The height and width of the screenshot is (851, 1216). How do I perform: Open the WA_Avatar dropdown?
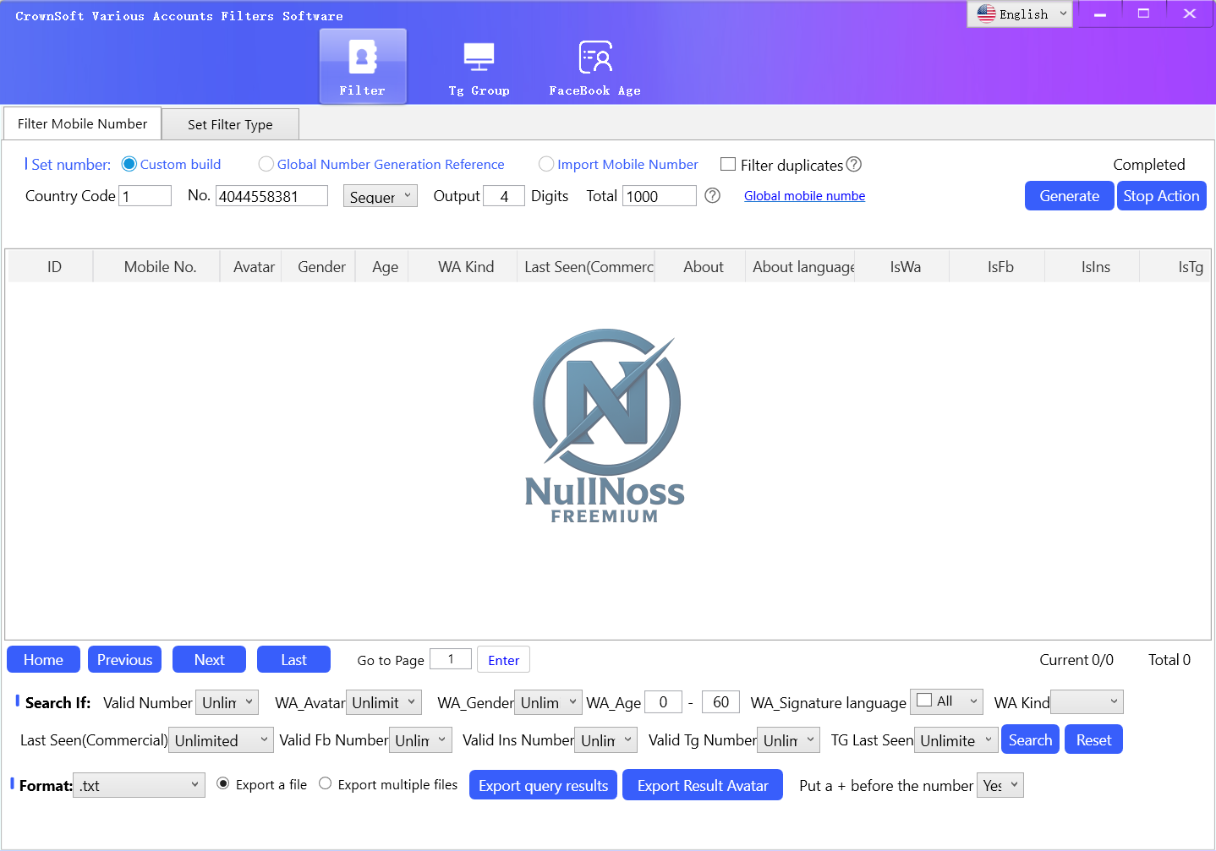pyautogui.click(x=384, y=702)
